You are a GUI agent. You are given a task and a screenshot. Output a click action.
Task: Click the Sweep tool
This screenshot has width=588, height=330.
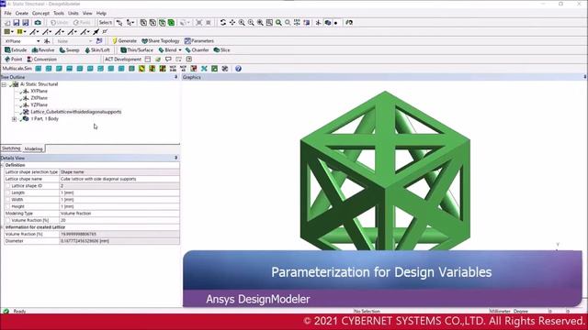(x=70, y=49)
